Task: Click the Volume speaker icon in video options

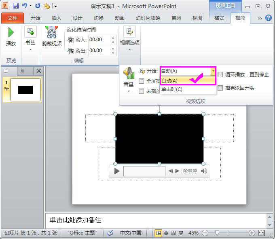Action: [129, 73]
